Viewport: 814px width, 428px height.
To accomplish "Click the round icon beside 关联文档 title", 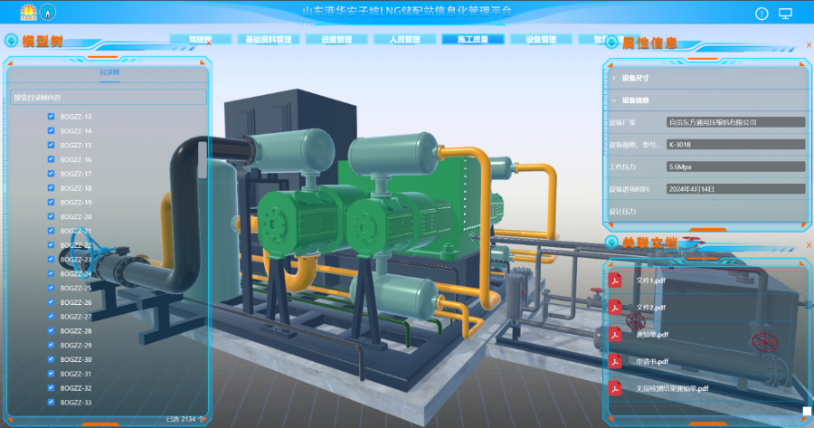I will click(x=611, y=243).
